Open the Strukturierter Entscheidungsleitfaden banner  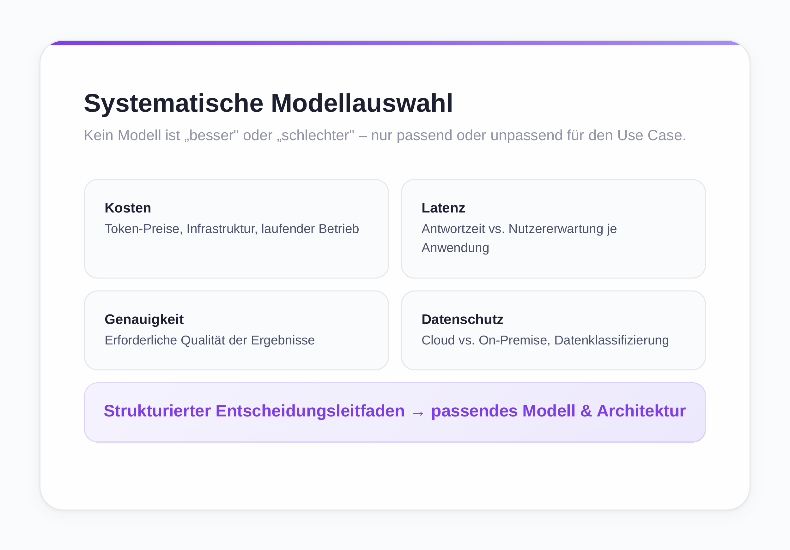(x=394, y=411)
